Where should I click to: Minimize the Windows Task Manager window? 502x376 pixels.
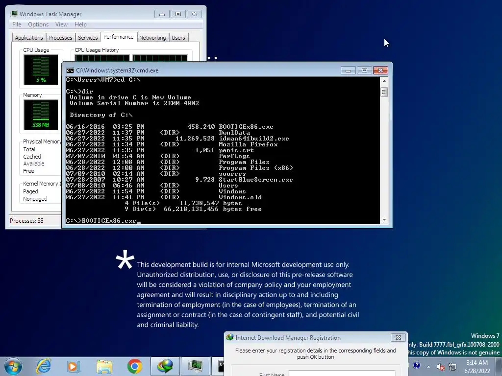pos(162,14)
